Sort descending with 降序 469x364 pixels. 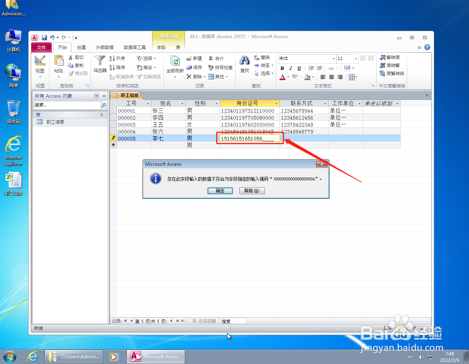117,67
